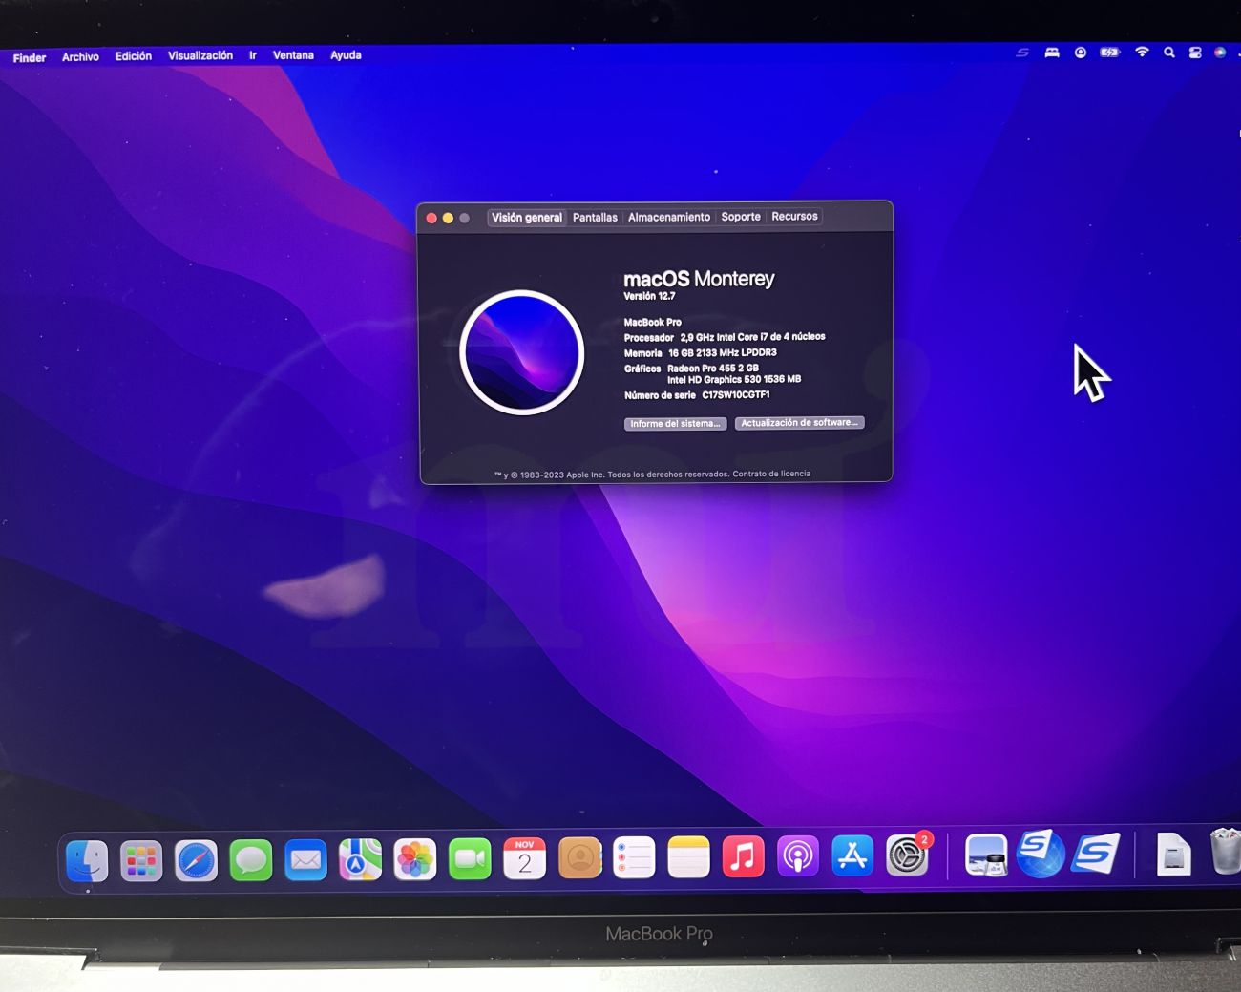Switch to the Pantallas tab

595,218
